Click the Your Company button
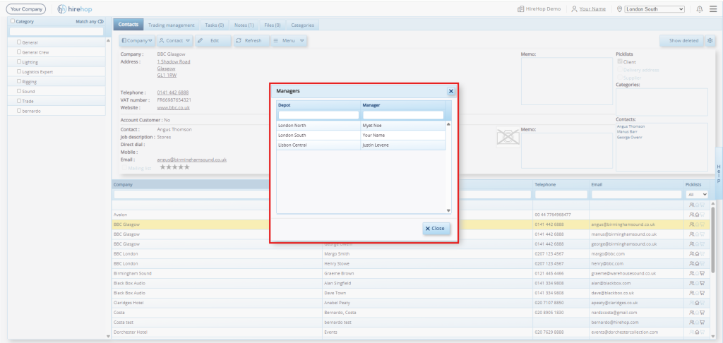This screenshot has height=343, width=723. point(26,8)
